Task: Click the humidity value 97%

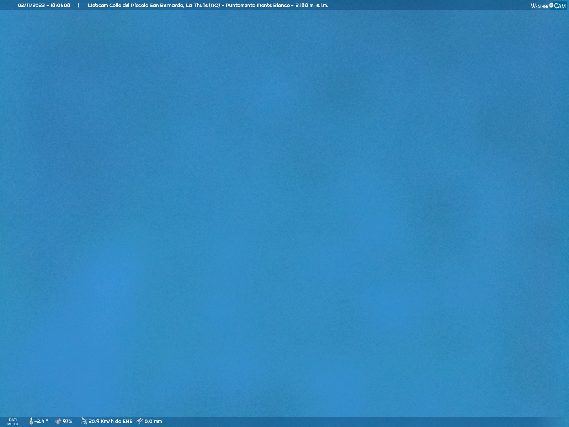Action: [68, 421]
